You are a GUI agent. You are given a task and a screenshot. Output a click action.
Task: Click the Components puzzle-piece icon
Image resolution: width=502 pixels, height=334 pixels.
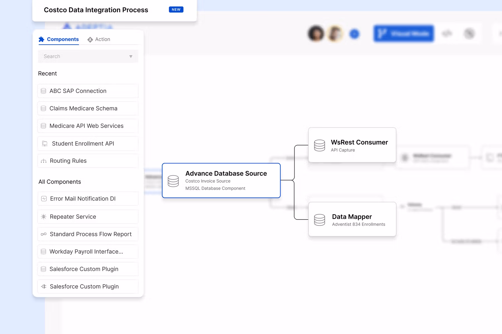coord(42,39)
